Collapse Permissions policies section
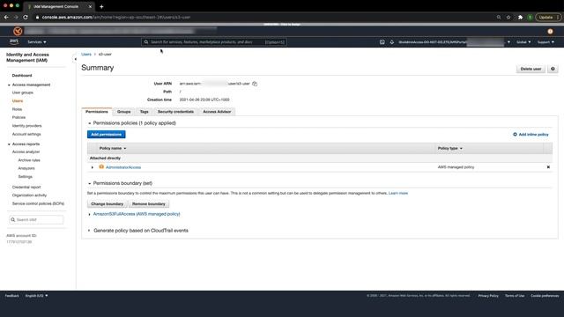 (x=90, y=123)
